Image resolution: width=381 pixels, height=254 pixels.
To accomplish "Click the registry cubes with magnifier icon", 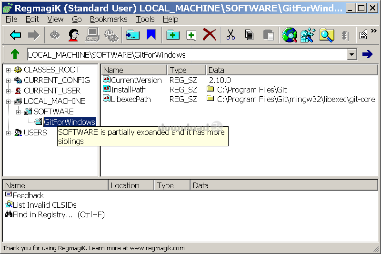I will (308, 35).
